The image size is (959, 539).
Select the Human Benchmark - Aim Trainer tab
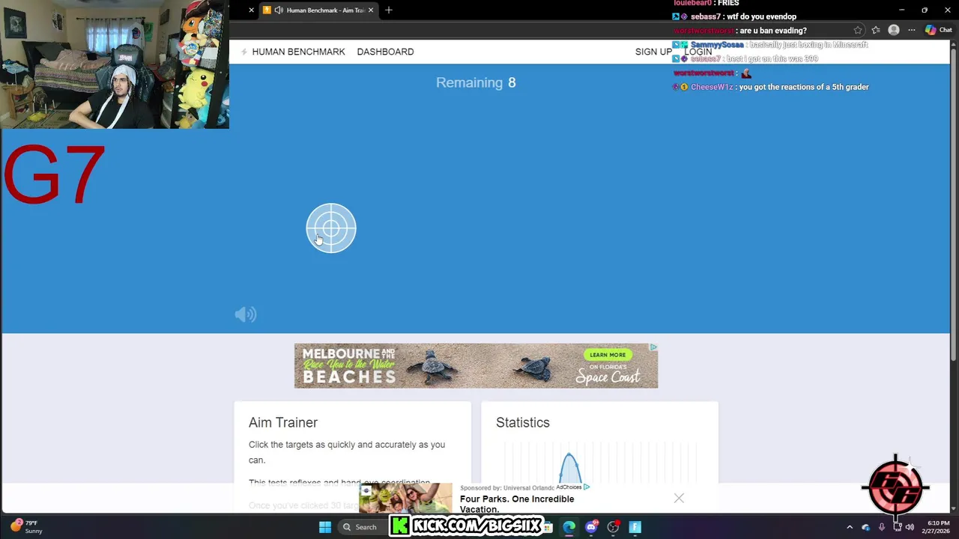pyautogui.click(x=318, y=10)
